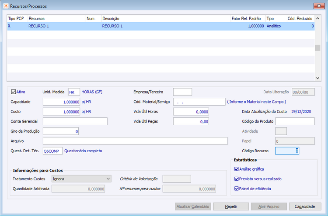
Task: Toggle Previsto versus realizado checkbox
Action: pos(236,178)
